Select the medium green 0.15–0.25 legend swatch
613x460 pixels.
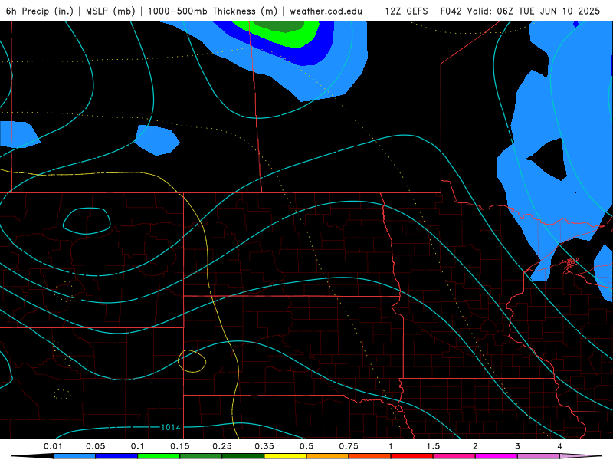coord(201,456)
